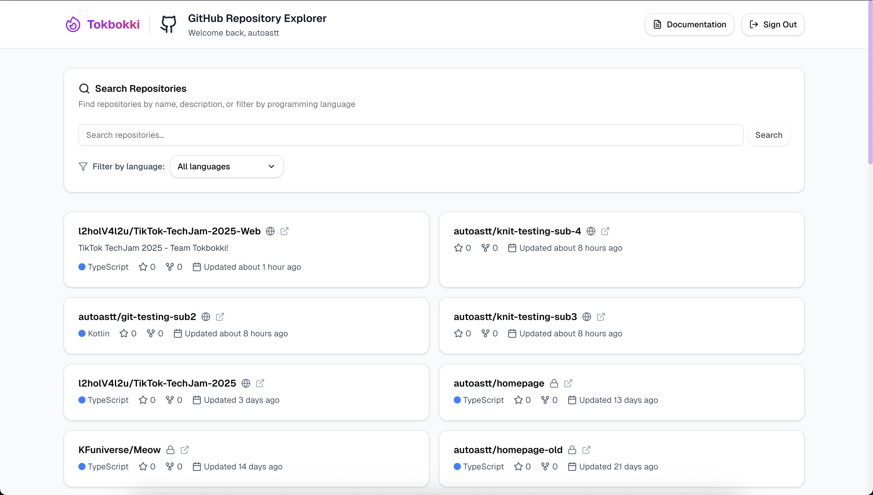Open external link for knit-testing-sub-4
The height and width of the screenshot is (495, 873).
coord(605,231)
